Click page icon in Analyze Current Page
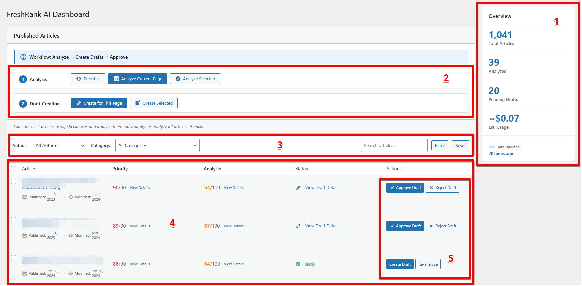This screenshot has width=582, height=286. (x=116, y=79)
